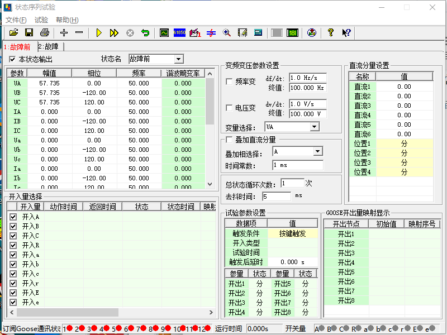Viewport: 447px width, 335px height.
Task: Click the 去抖时间 input field
Action: pos(276,197)
